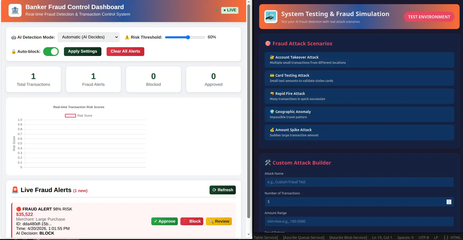Trigger the Amount Spike Attack scenario

tap(359, 132)
